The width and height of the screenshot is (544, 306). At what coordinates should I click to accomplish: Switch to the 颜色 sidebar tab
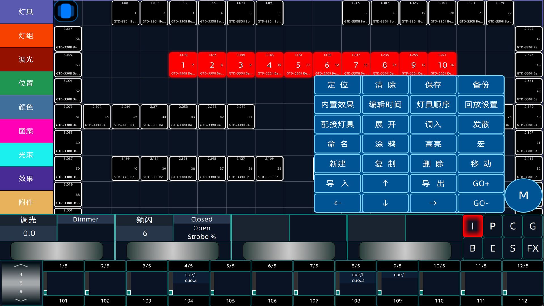click(26, 107)
